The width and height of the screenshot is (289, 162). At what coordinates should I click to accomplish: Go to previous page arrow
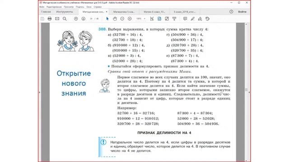point(76,19)
